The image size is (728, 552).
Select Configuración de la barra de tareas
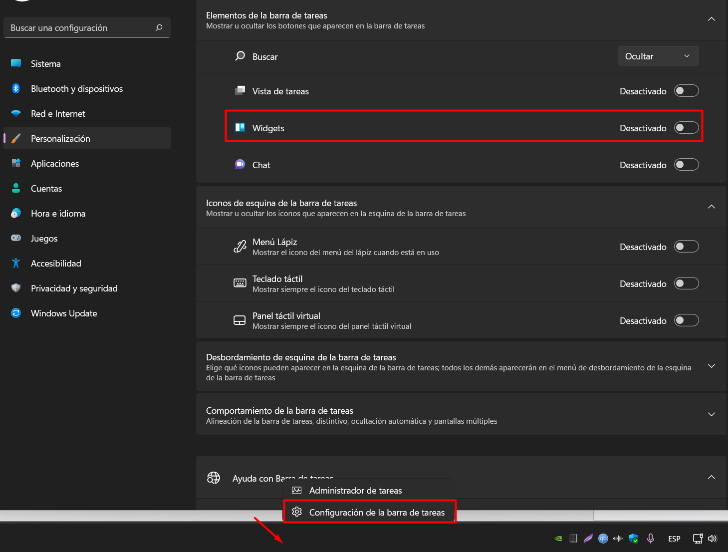376,513
